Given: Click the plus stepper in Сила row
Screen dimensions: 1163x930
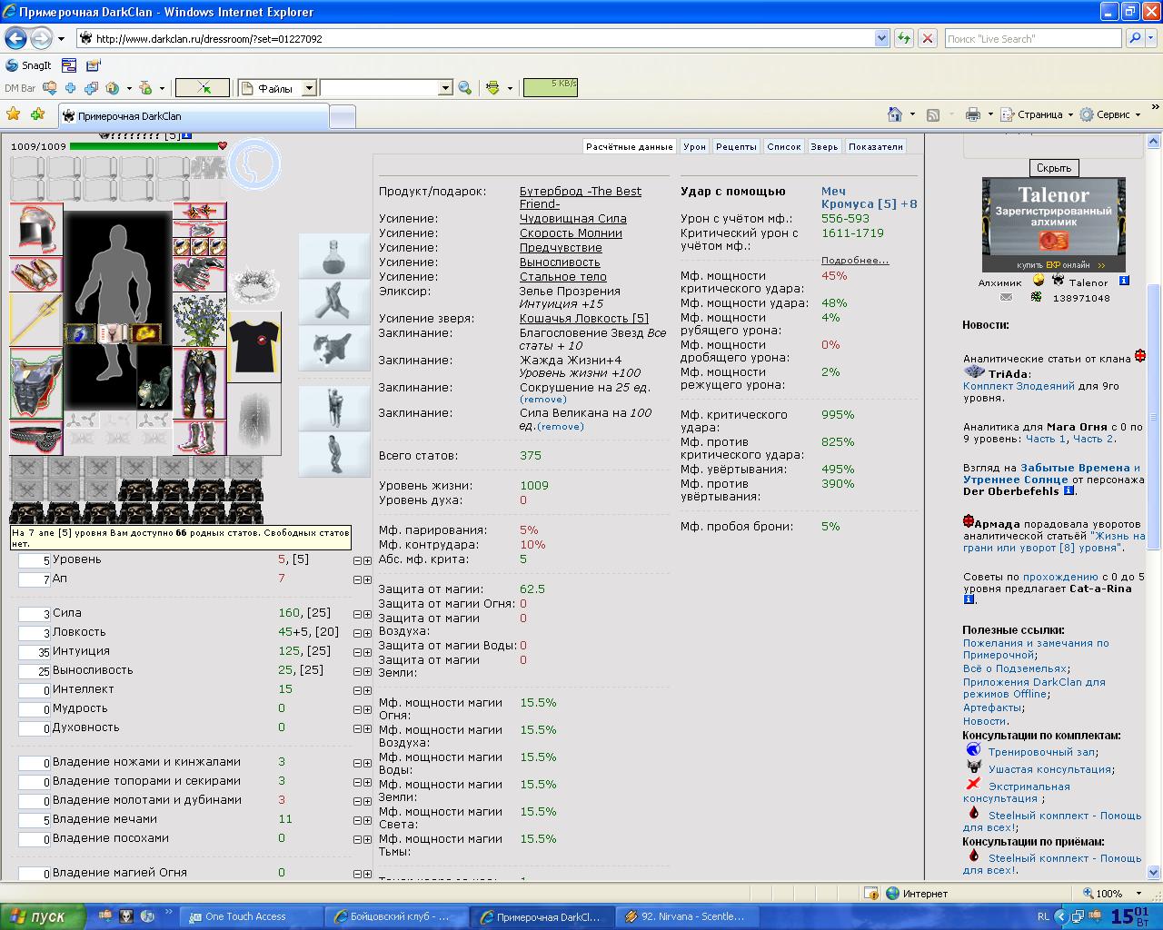Looking at the screenshot, I should [367, 614].
